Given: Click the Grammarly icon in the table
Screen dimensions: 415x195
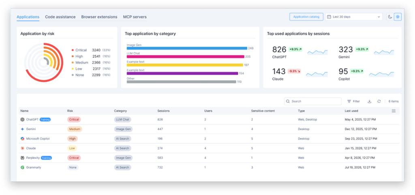Looking at the screenshot, I should 23,167.
